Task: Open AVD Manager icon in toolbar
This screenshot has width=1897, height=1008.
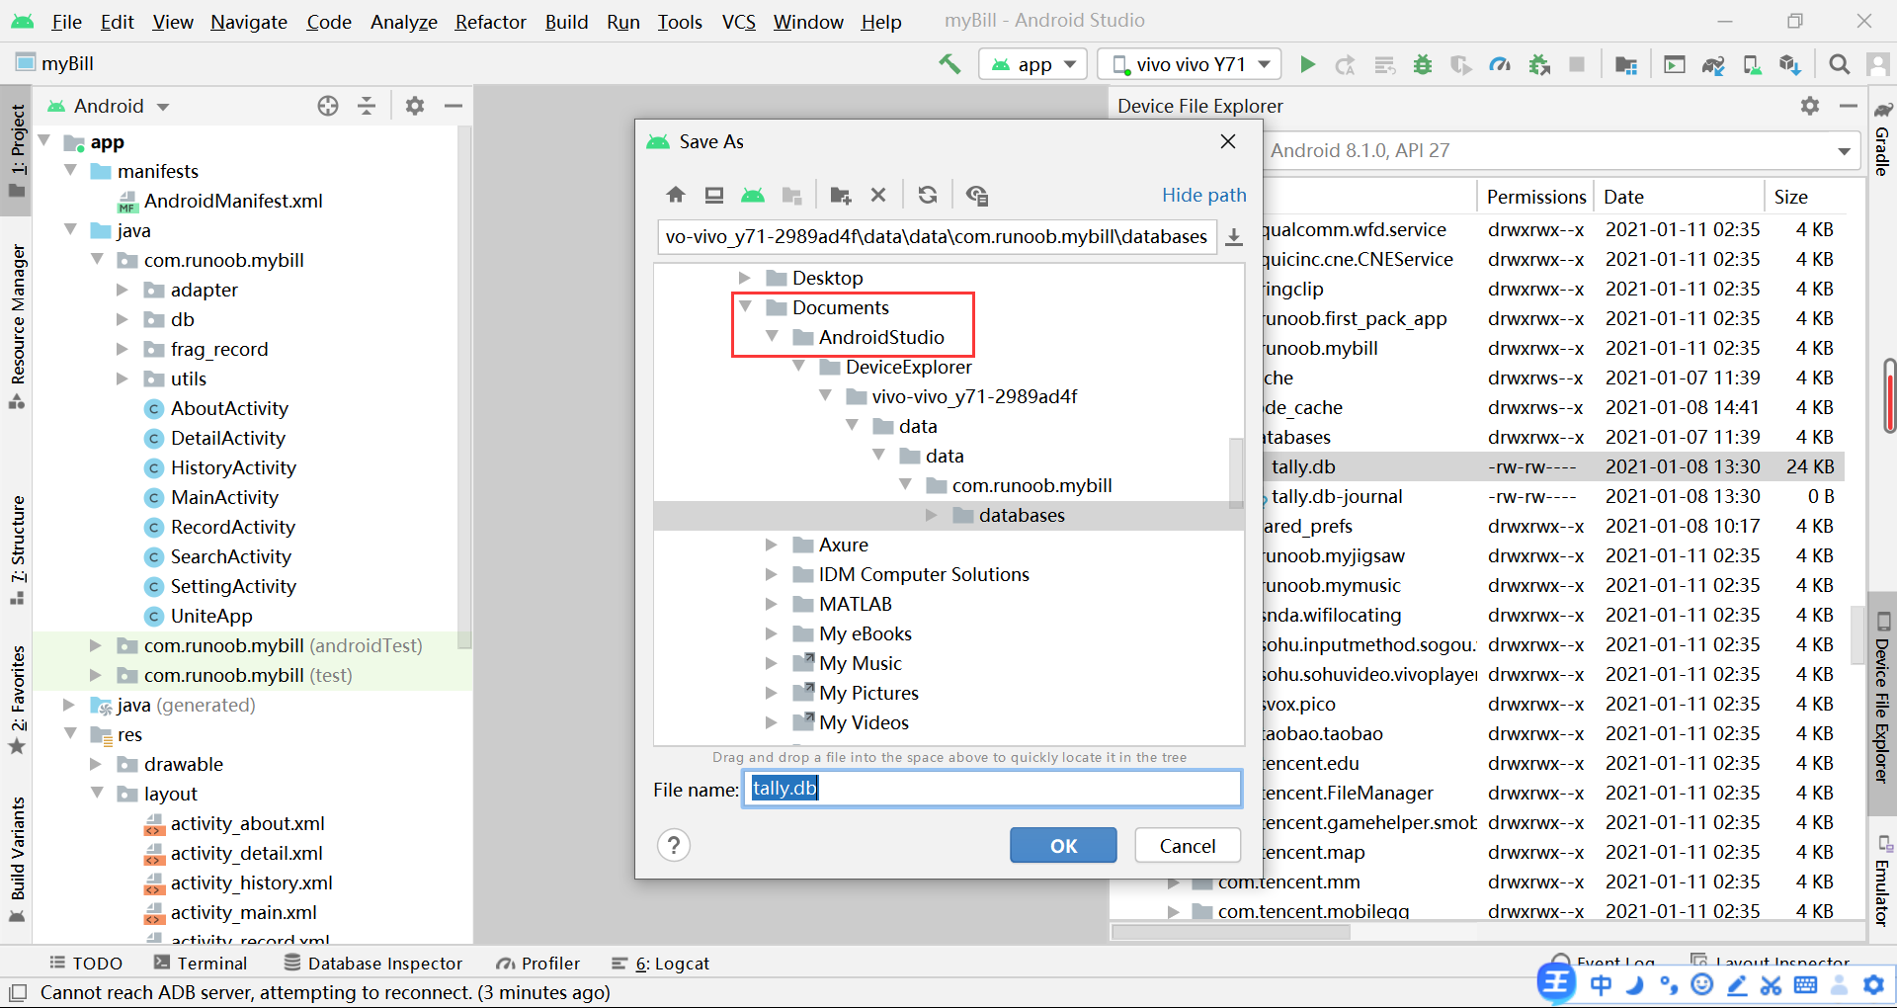Action: [x=1752, y=64]
